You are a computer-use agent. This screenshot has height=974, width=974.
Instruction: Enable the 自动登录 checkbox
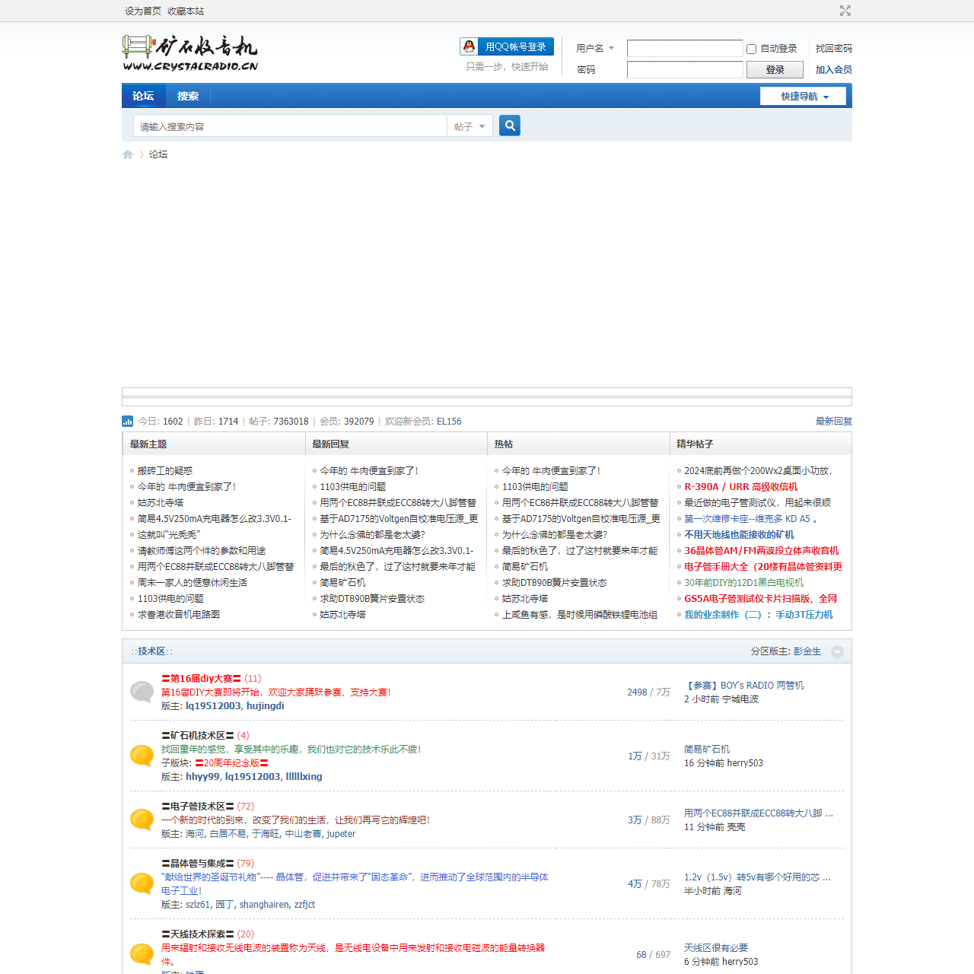click(x=752, y=49)
